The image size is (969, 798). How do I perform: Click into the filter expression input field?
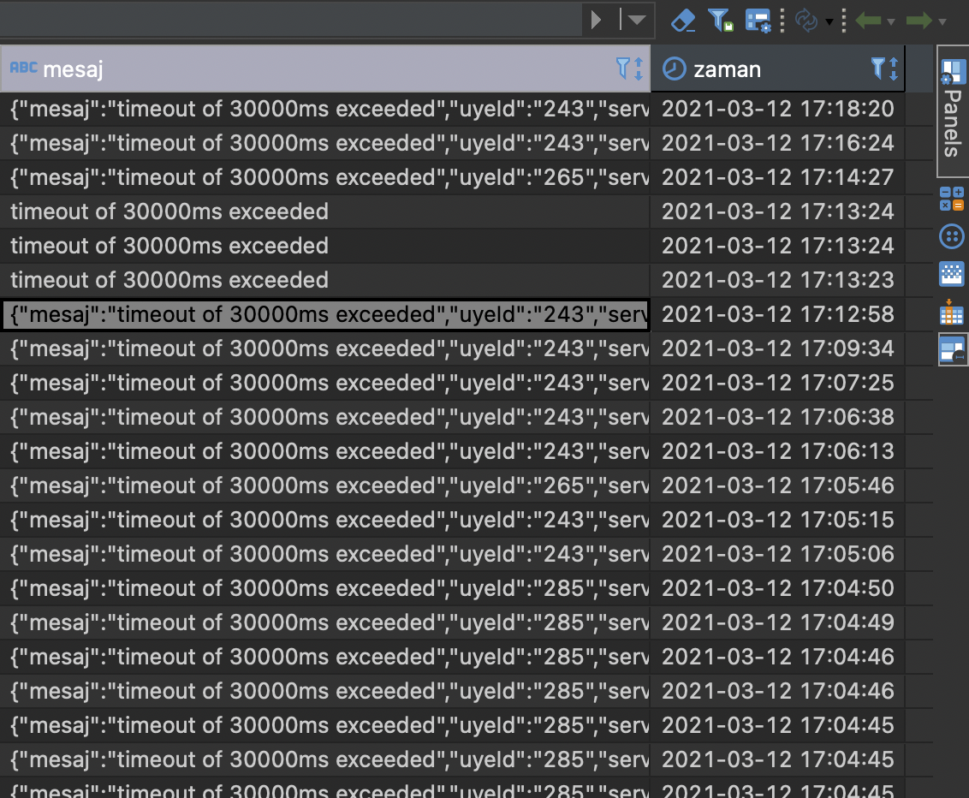coord(290,21)
